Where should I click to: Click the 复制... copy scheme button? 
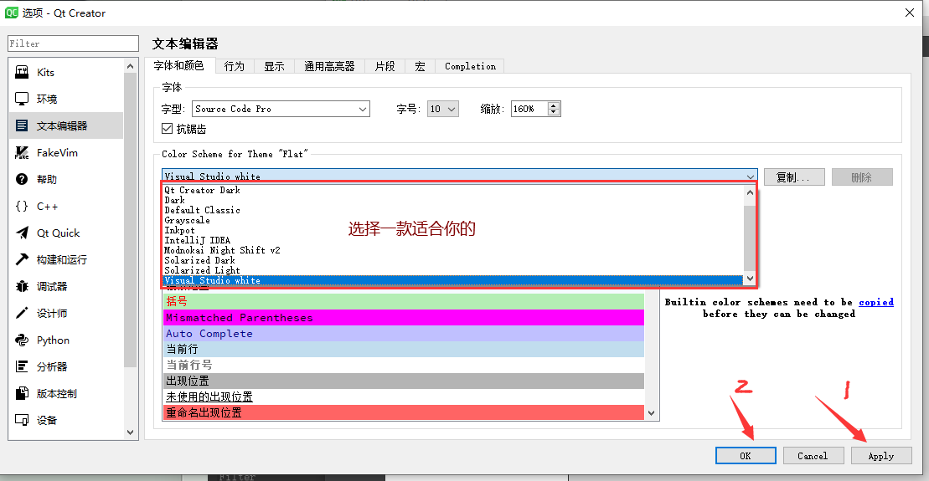794,177
